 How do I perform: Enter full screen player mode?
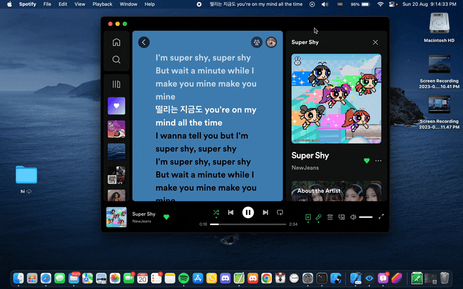(381, 217)
